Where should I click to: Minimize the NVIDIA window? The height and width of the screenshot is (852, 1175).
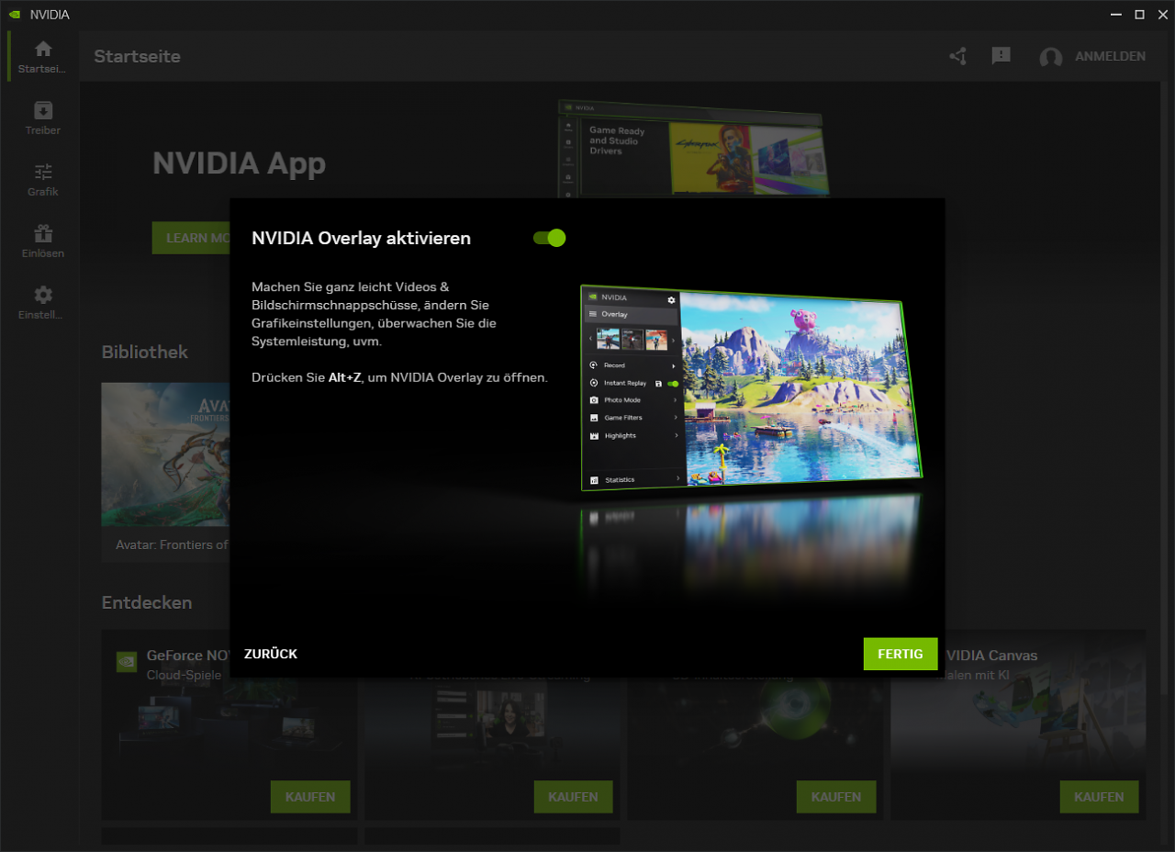(x=1116, y=15)
